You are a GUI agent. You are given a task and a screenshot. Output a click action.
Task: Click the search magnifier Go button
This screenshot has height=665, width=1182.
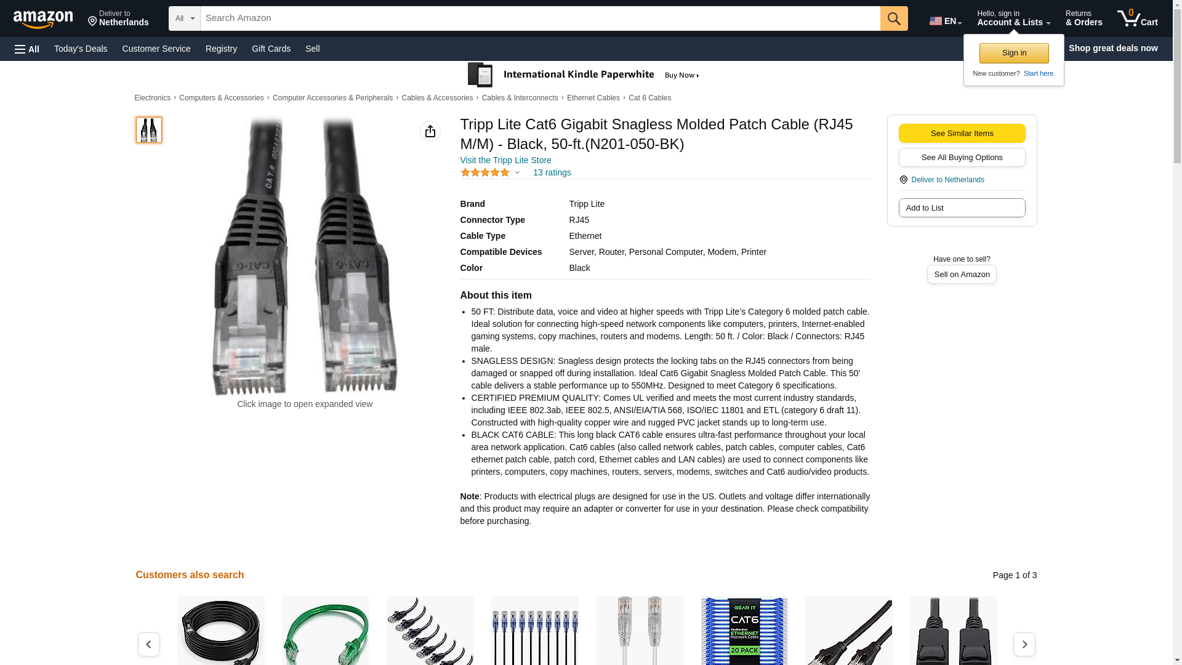pyautogui.click(x=894, y=18)
